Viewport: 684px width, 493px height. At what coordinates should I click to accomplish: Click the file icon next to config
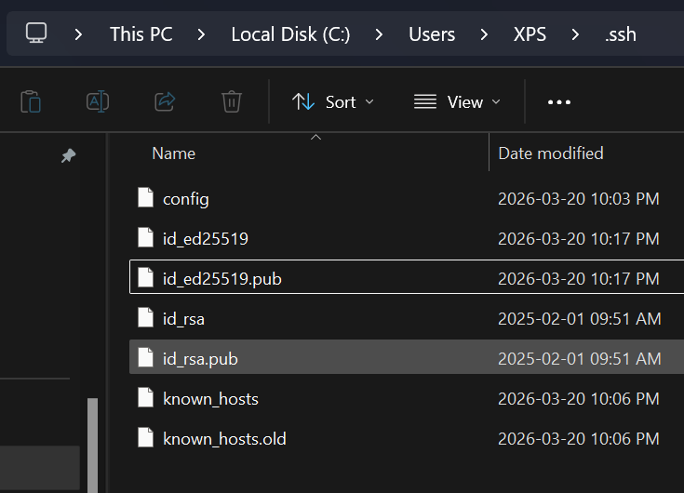145,198
